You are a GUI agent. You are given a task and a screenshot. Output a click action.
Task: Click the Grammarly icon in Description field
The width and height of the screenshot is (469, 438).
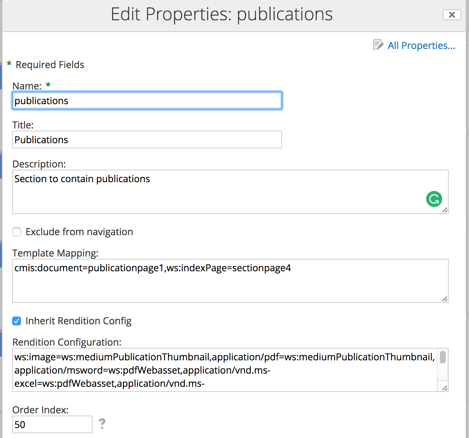tap(434, 199)
